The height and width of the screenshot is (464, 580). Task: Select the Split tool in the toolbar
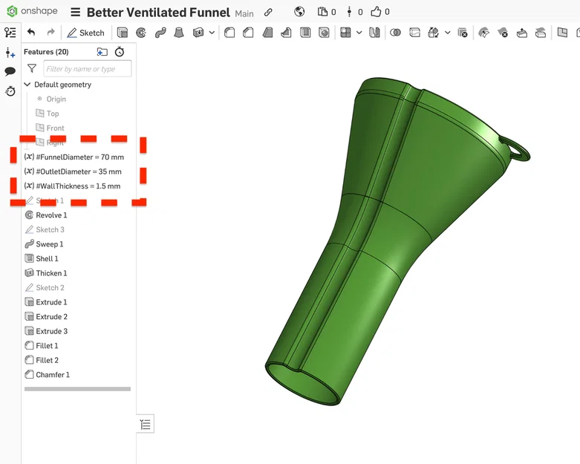414,33
